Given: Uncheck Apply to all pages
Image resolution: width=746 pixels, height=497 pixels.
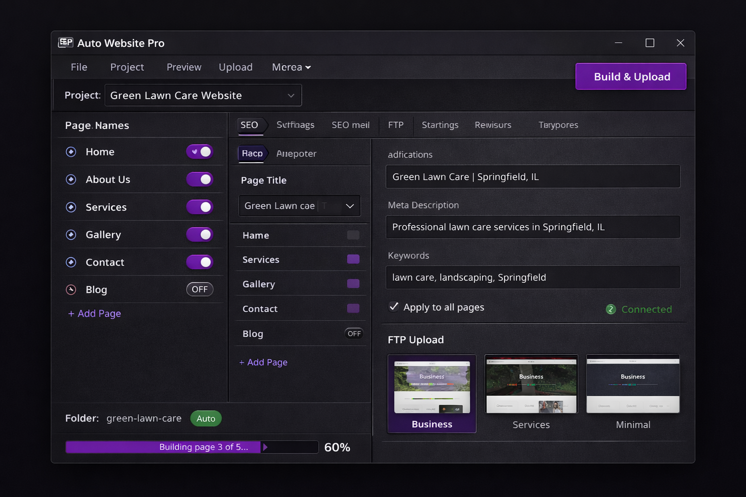Looking at the screenshot, I should (x=393, y=307).
